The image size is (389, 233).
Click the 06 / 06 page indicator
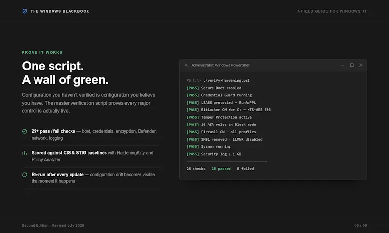pos(360,225)
